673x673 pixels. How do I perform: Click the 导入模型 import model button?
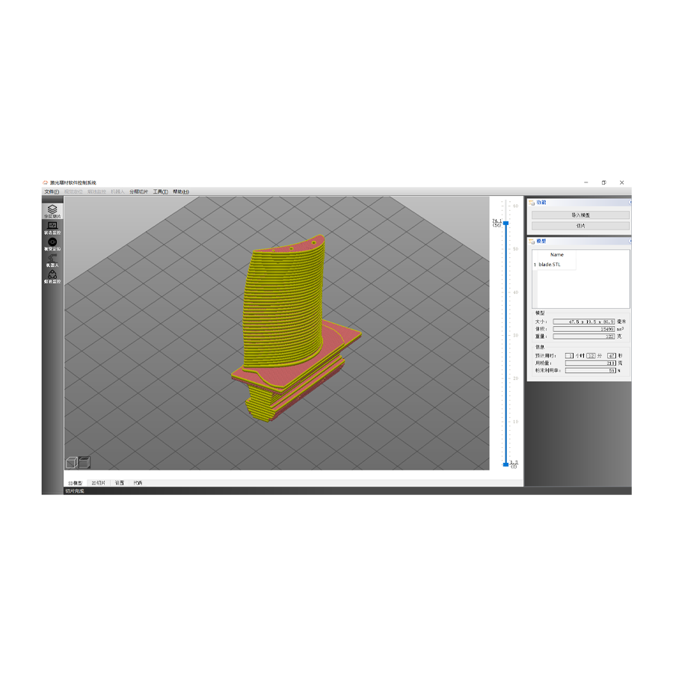click(x=580, y=215)
